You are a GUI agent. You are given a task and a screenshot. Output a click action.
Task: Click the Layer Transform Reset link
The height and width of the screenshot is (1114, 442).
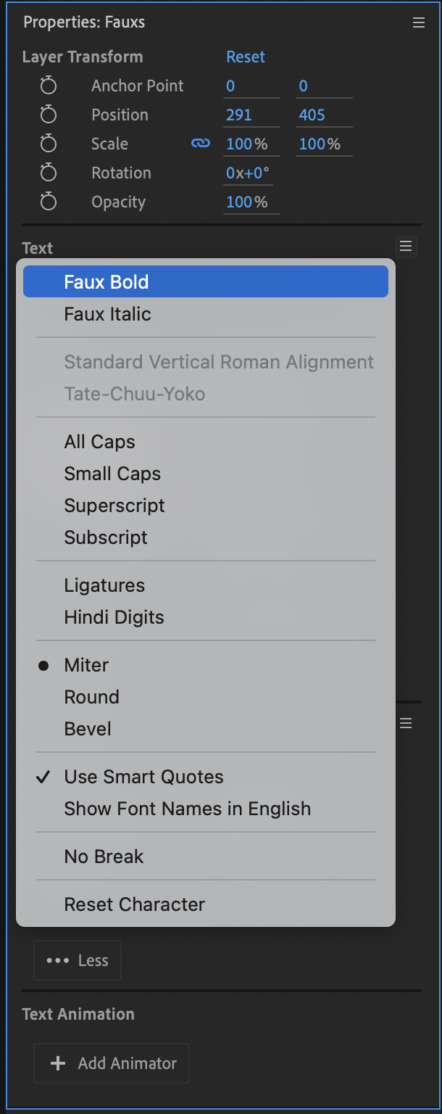pyautogui.click(x=246, y=57)
